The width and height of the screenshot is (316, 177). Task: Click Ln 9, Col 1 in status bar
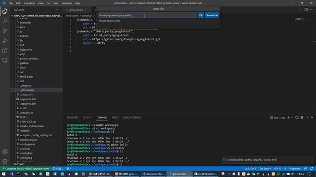click(250, 169)
